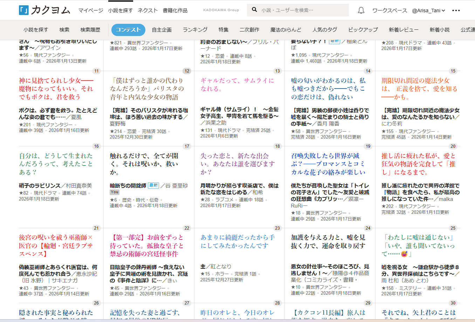Expand the @Arisa_Tani account dropdown
Screen dimensions: 475x322
coord(428,10)
